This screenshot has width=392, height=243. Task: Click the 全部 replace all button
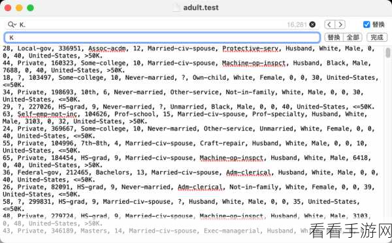pos(353,37)
